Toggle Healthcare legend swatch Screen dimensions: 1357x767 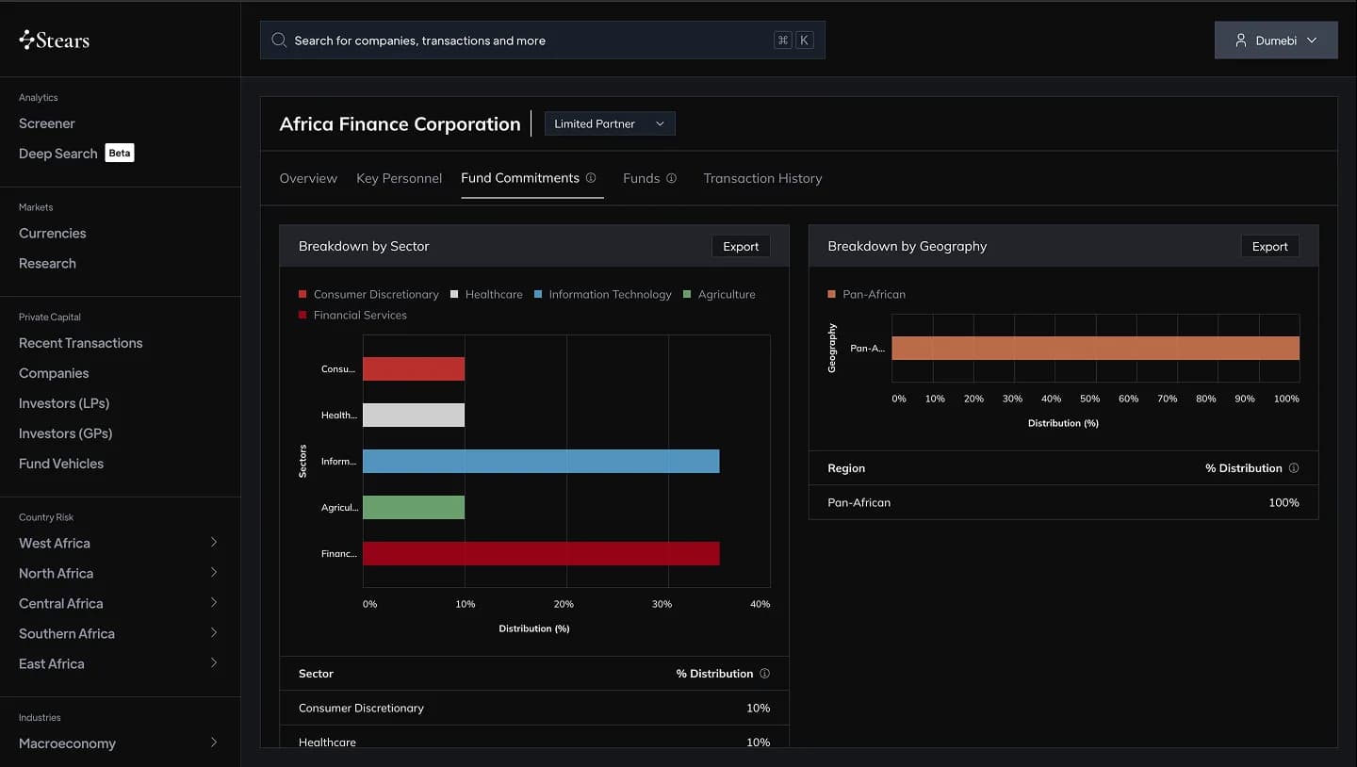pos(454,294)
